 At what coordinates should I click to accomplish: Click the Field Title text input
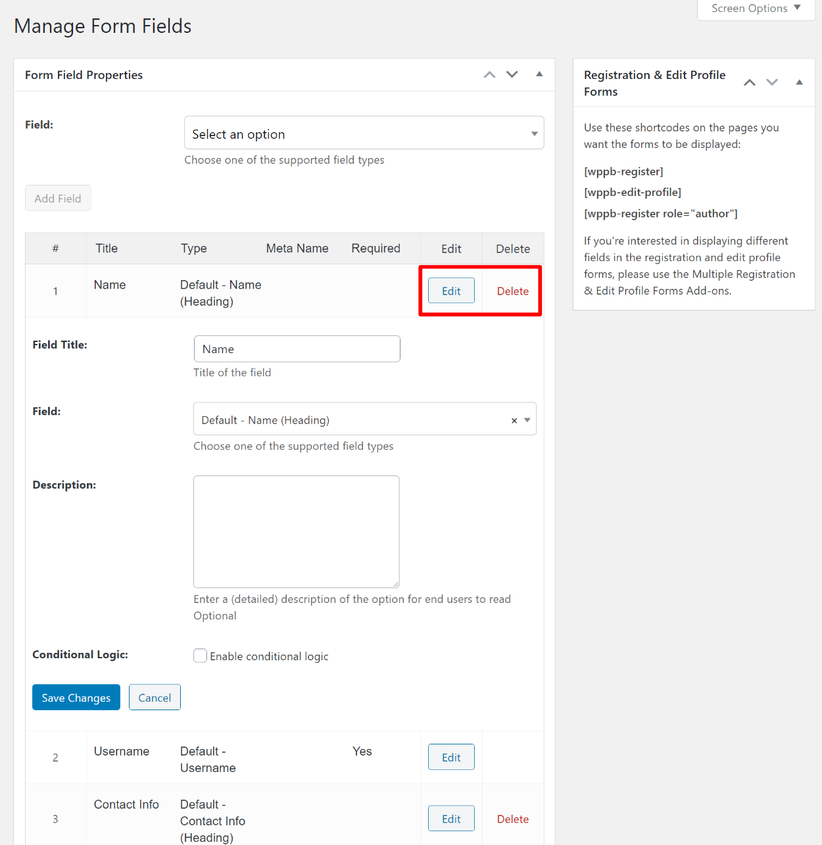297,349
